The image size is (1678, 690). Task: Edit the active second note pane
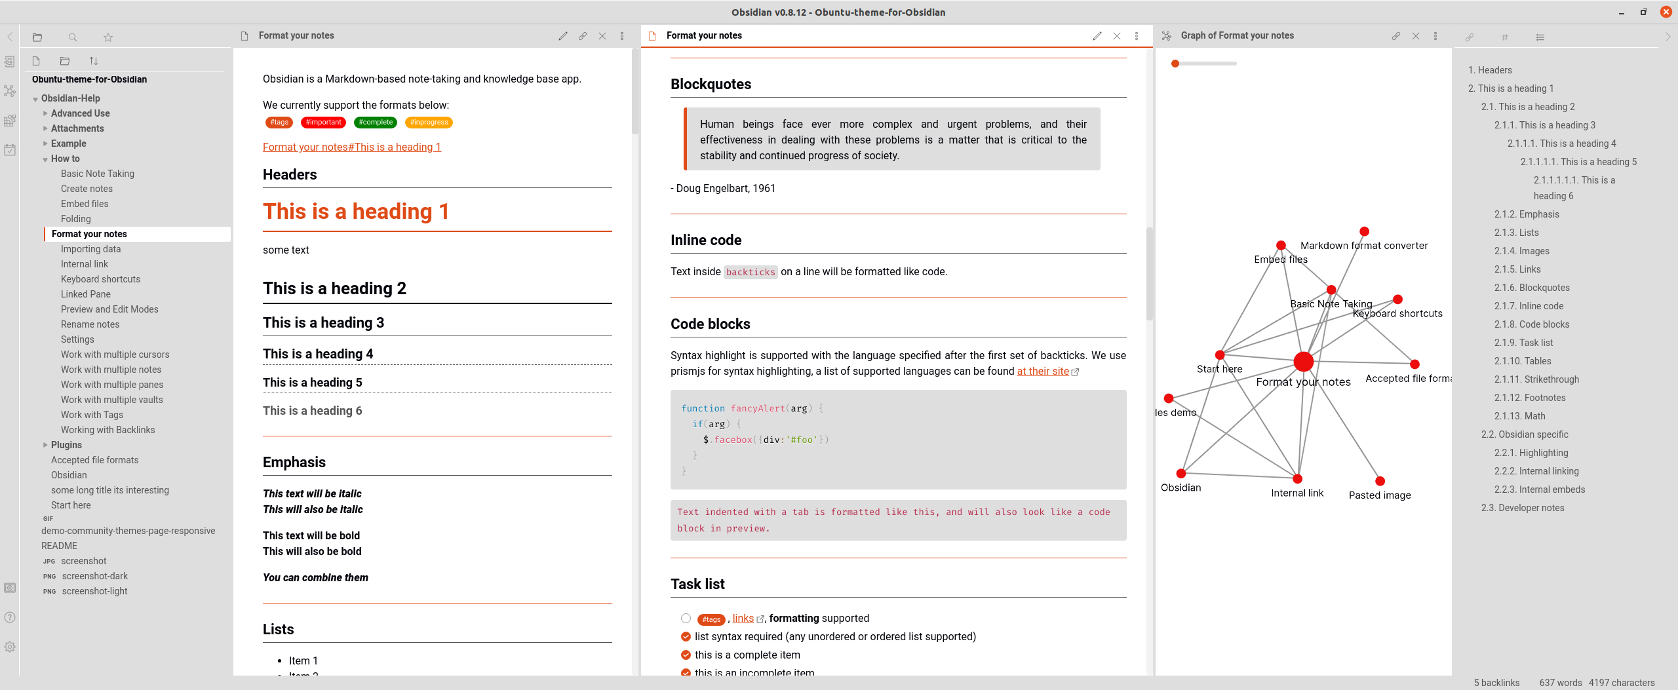pyautogui.click(x=1097, y=36)
